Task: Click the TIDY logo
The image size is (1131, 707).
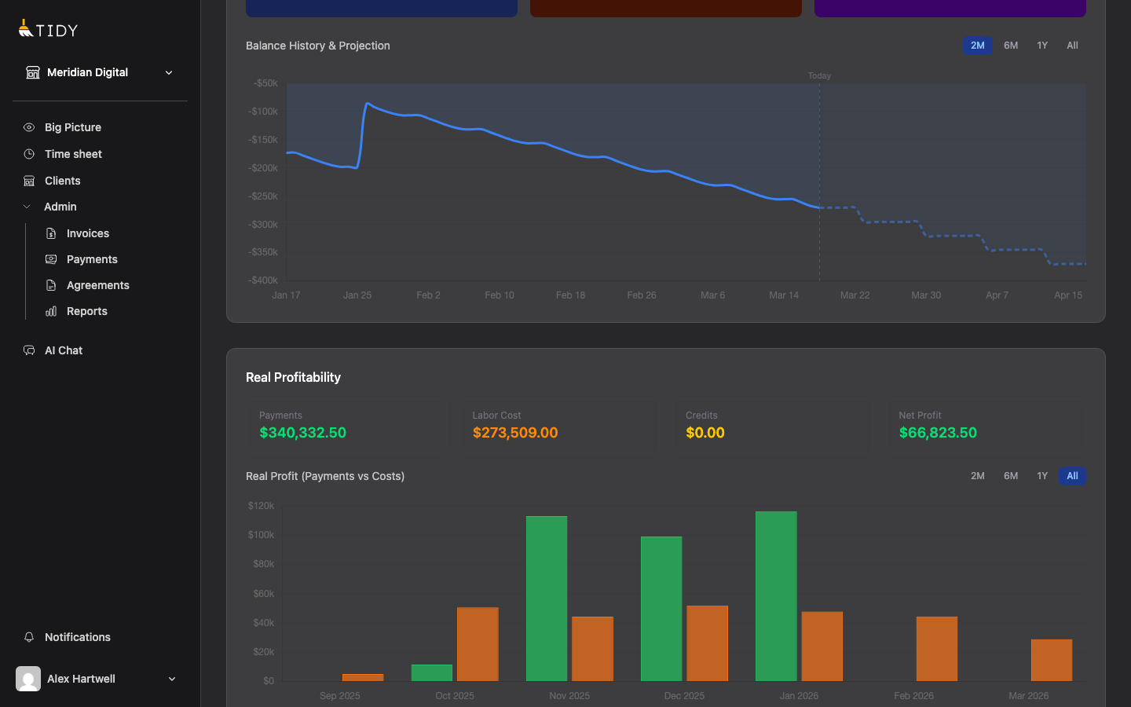Action: click(46, 29)
